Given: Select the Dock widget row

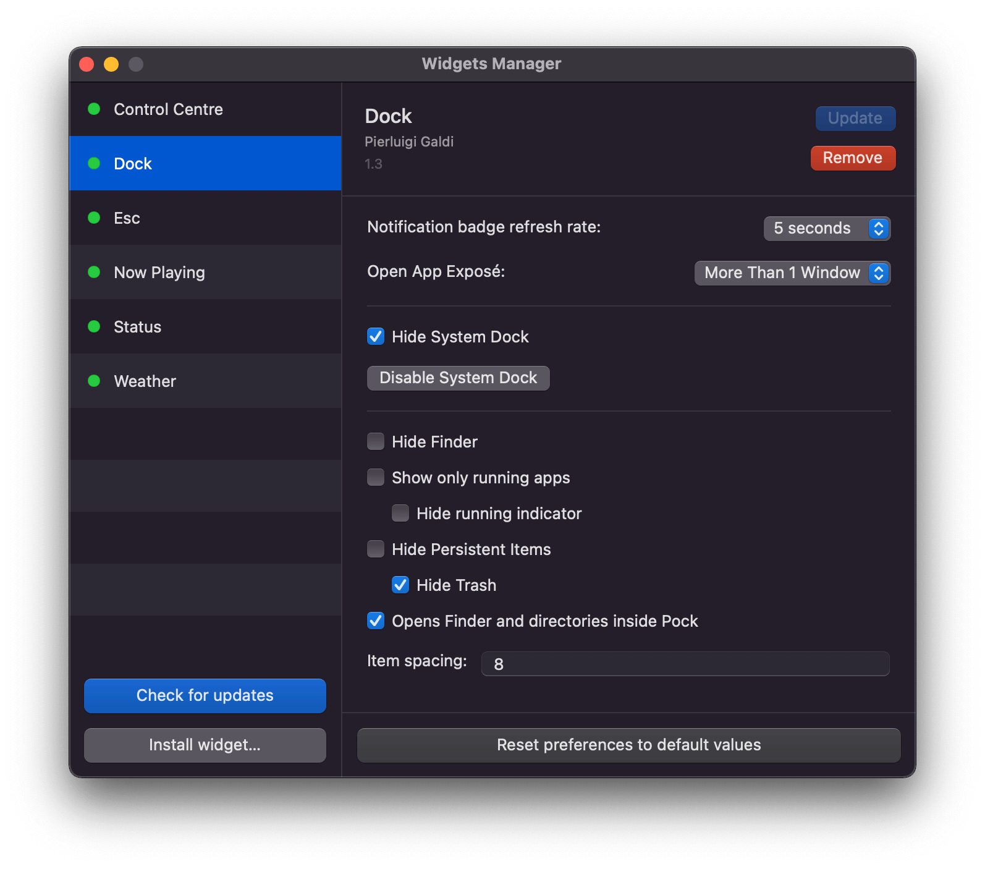Looking at the screenshot, I should [205, 163].
